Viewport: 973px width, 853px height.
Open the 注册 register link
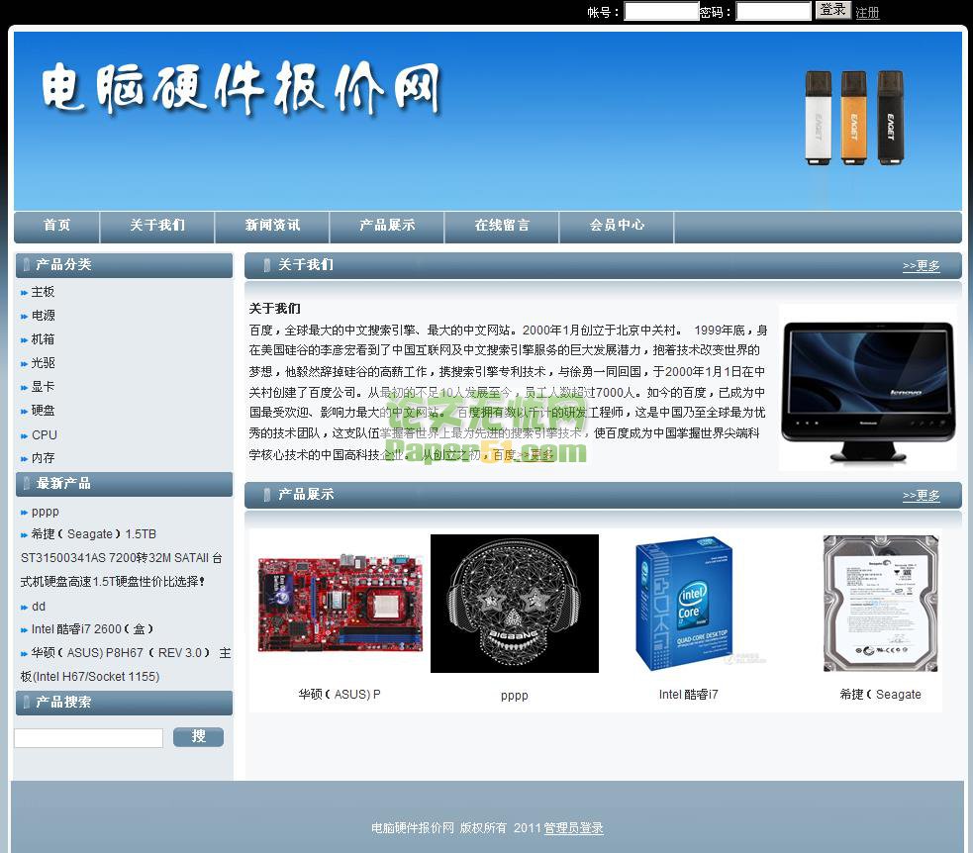(867, 13)
